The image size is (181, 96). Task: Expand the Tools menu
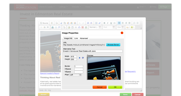coord(88,7)
